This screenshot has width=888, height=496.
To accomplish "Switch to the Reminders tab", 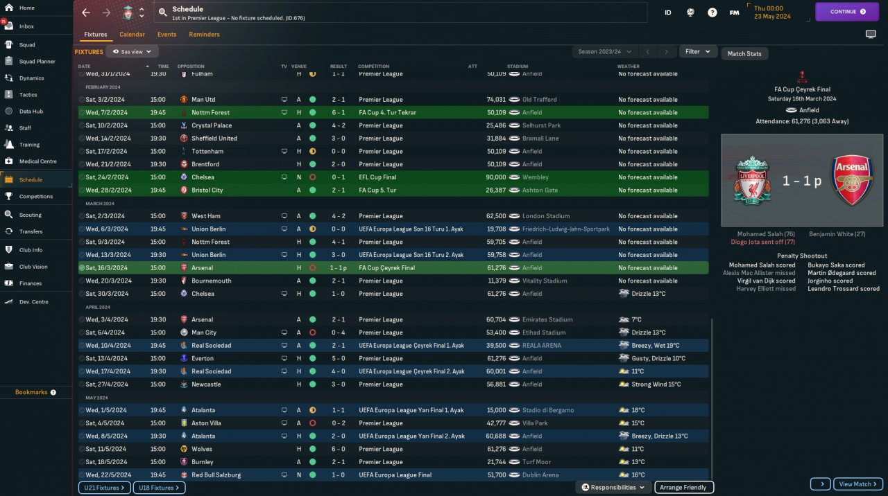I will click(x=204, y=35).
